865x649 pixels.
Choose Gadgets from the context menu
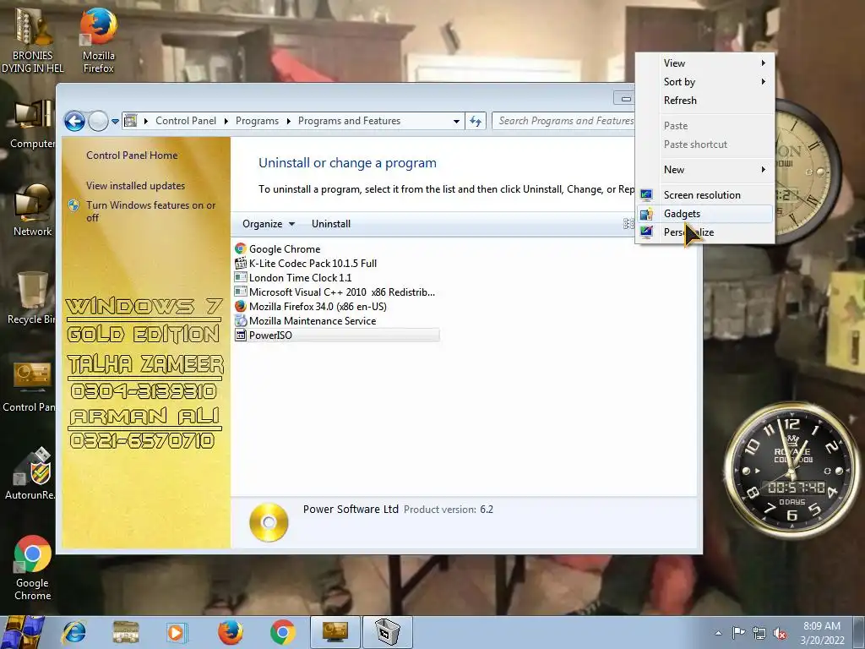[705, 214]
